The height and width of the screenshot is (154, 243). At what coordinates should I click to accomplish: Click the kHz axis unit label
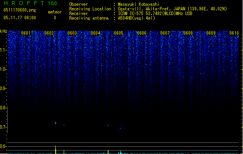(3, 31)
